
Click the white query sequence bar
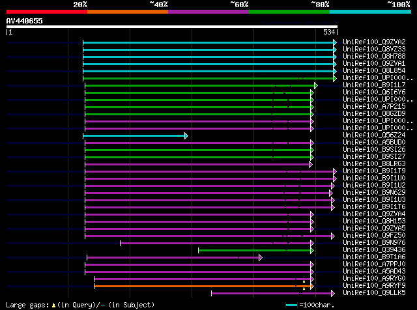(172, 27)
